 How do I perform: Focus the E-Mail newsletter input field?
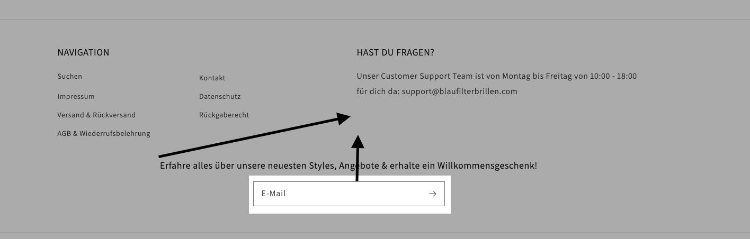click(x=349, y=194)
